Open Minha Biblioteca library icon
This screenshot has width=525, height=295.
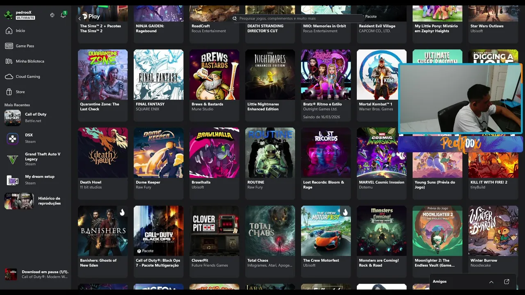(x=9, y=61)
